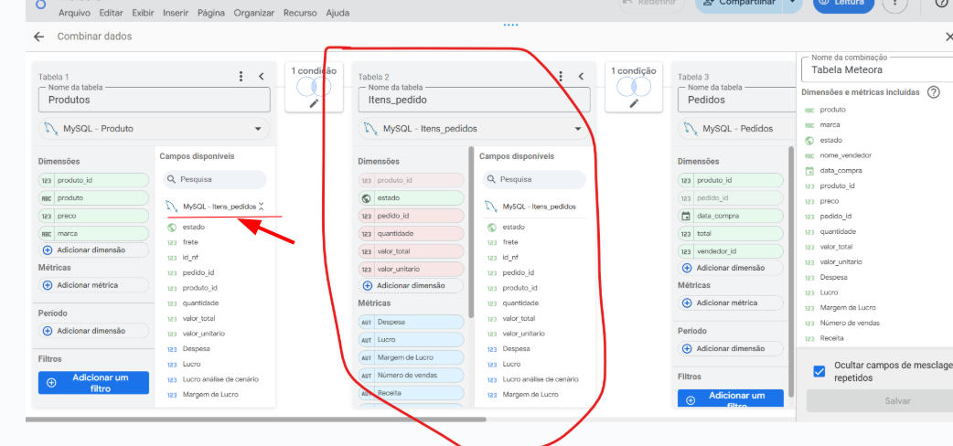953x446 pixels.
Task: Open the Editar menu
Action: pyautogui.click(x=111, y=12)
